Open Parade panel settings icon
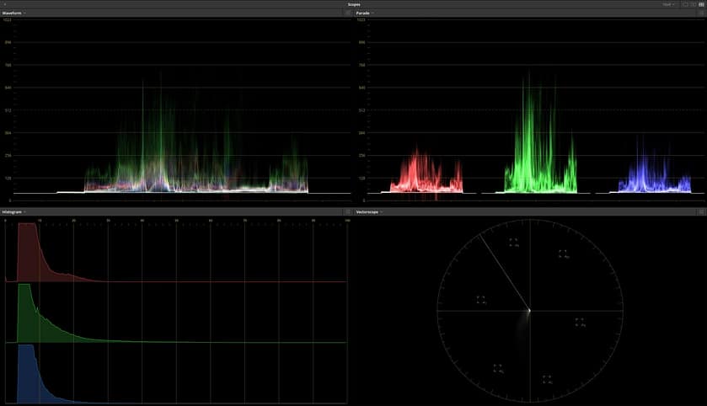 click(x=701, y=13)
